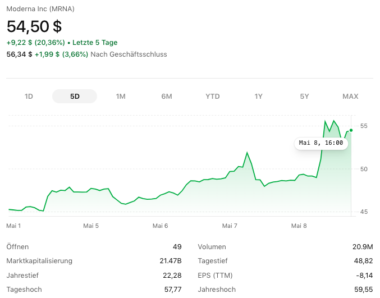Image resolution: width=380 pixels, height=298 pixels.
Task: Click the Jahreshoch label
Action: coord(217,290)
